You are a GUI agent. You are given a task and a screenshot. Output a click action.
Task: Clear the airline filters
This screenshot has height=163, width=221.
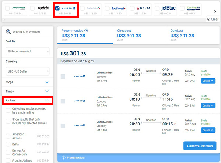point(213,19)
